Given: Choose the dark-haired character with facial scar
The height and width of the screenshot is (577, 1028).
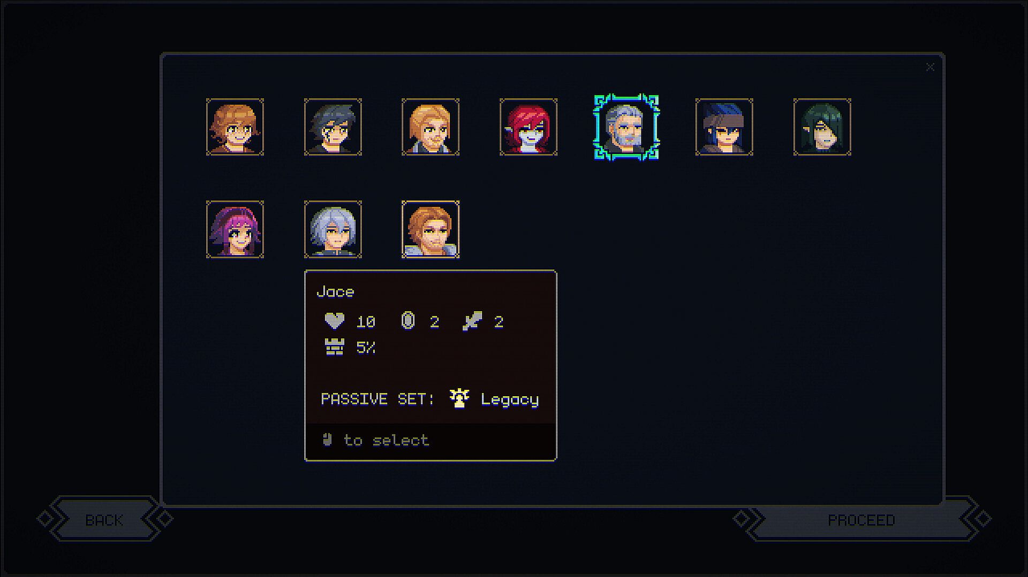Looking at the screenshot, I should [x=333, y=127].
